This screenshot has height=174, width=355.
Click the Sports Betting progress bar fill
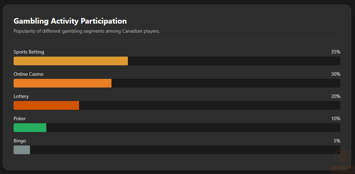coord(71,61)
